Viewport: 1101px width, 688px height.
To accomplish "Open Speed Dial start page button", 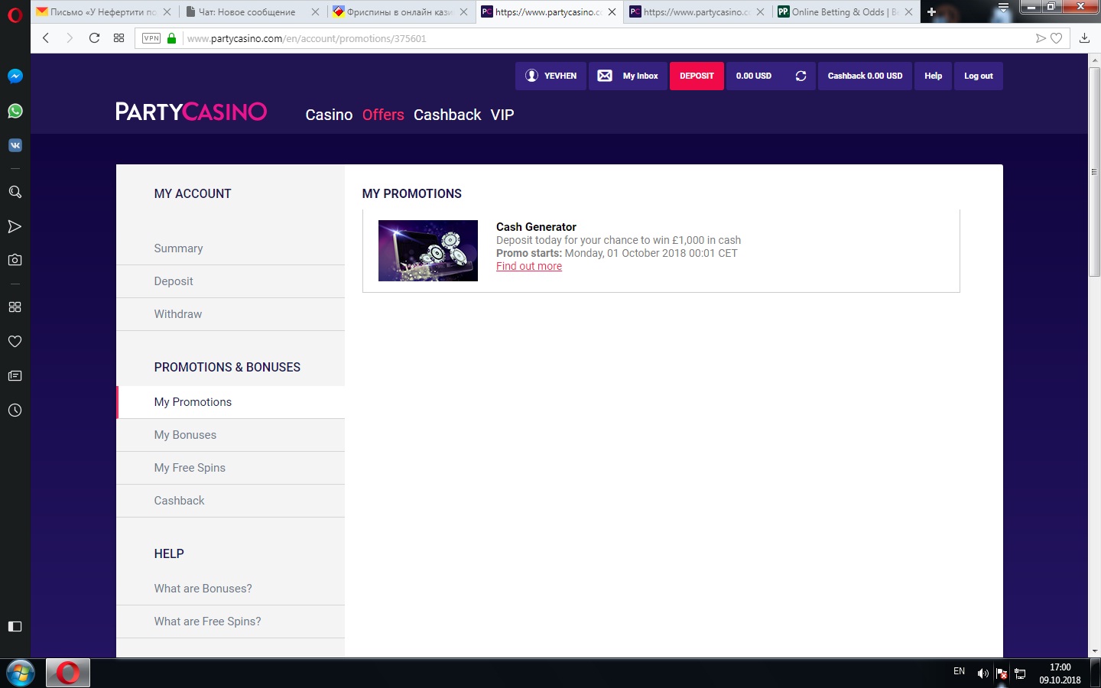I will 119,38.
